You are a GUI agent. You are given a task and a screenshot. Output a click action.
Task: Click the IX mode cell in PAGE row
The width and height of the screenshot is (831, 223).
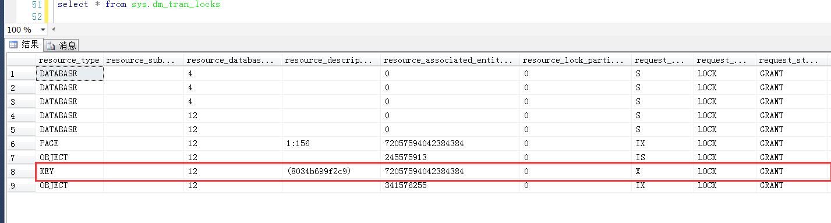[663, 143]
